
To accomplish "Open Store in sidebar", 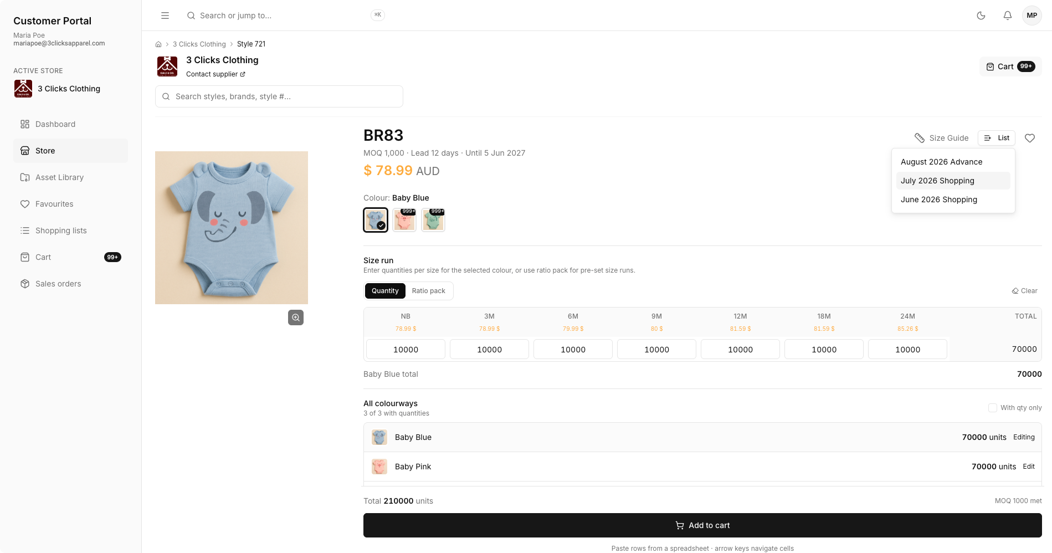I will [70, 151].
